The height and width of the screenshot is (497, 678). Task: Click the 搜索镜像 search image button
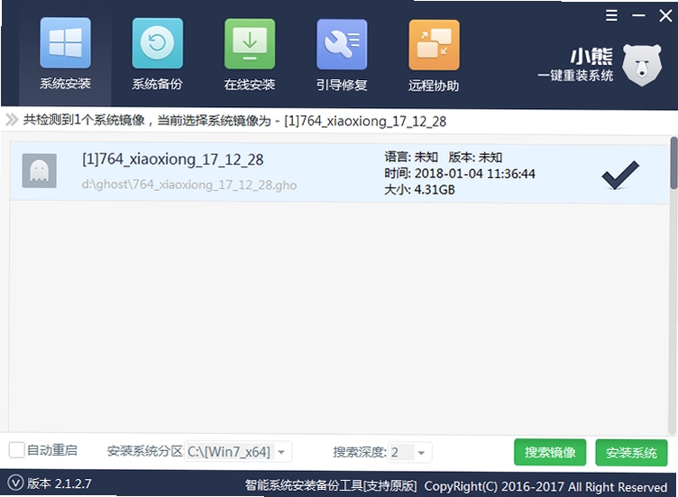550,452
